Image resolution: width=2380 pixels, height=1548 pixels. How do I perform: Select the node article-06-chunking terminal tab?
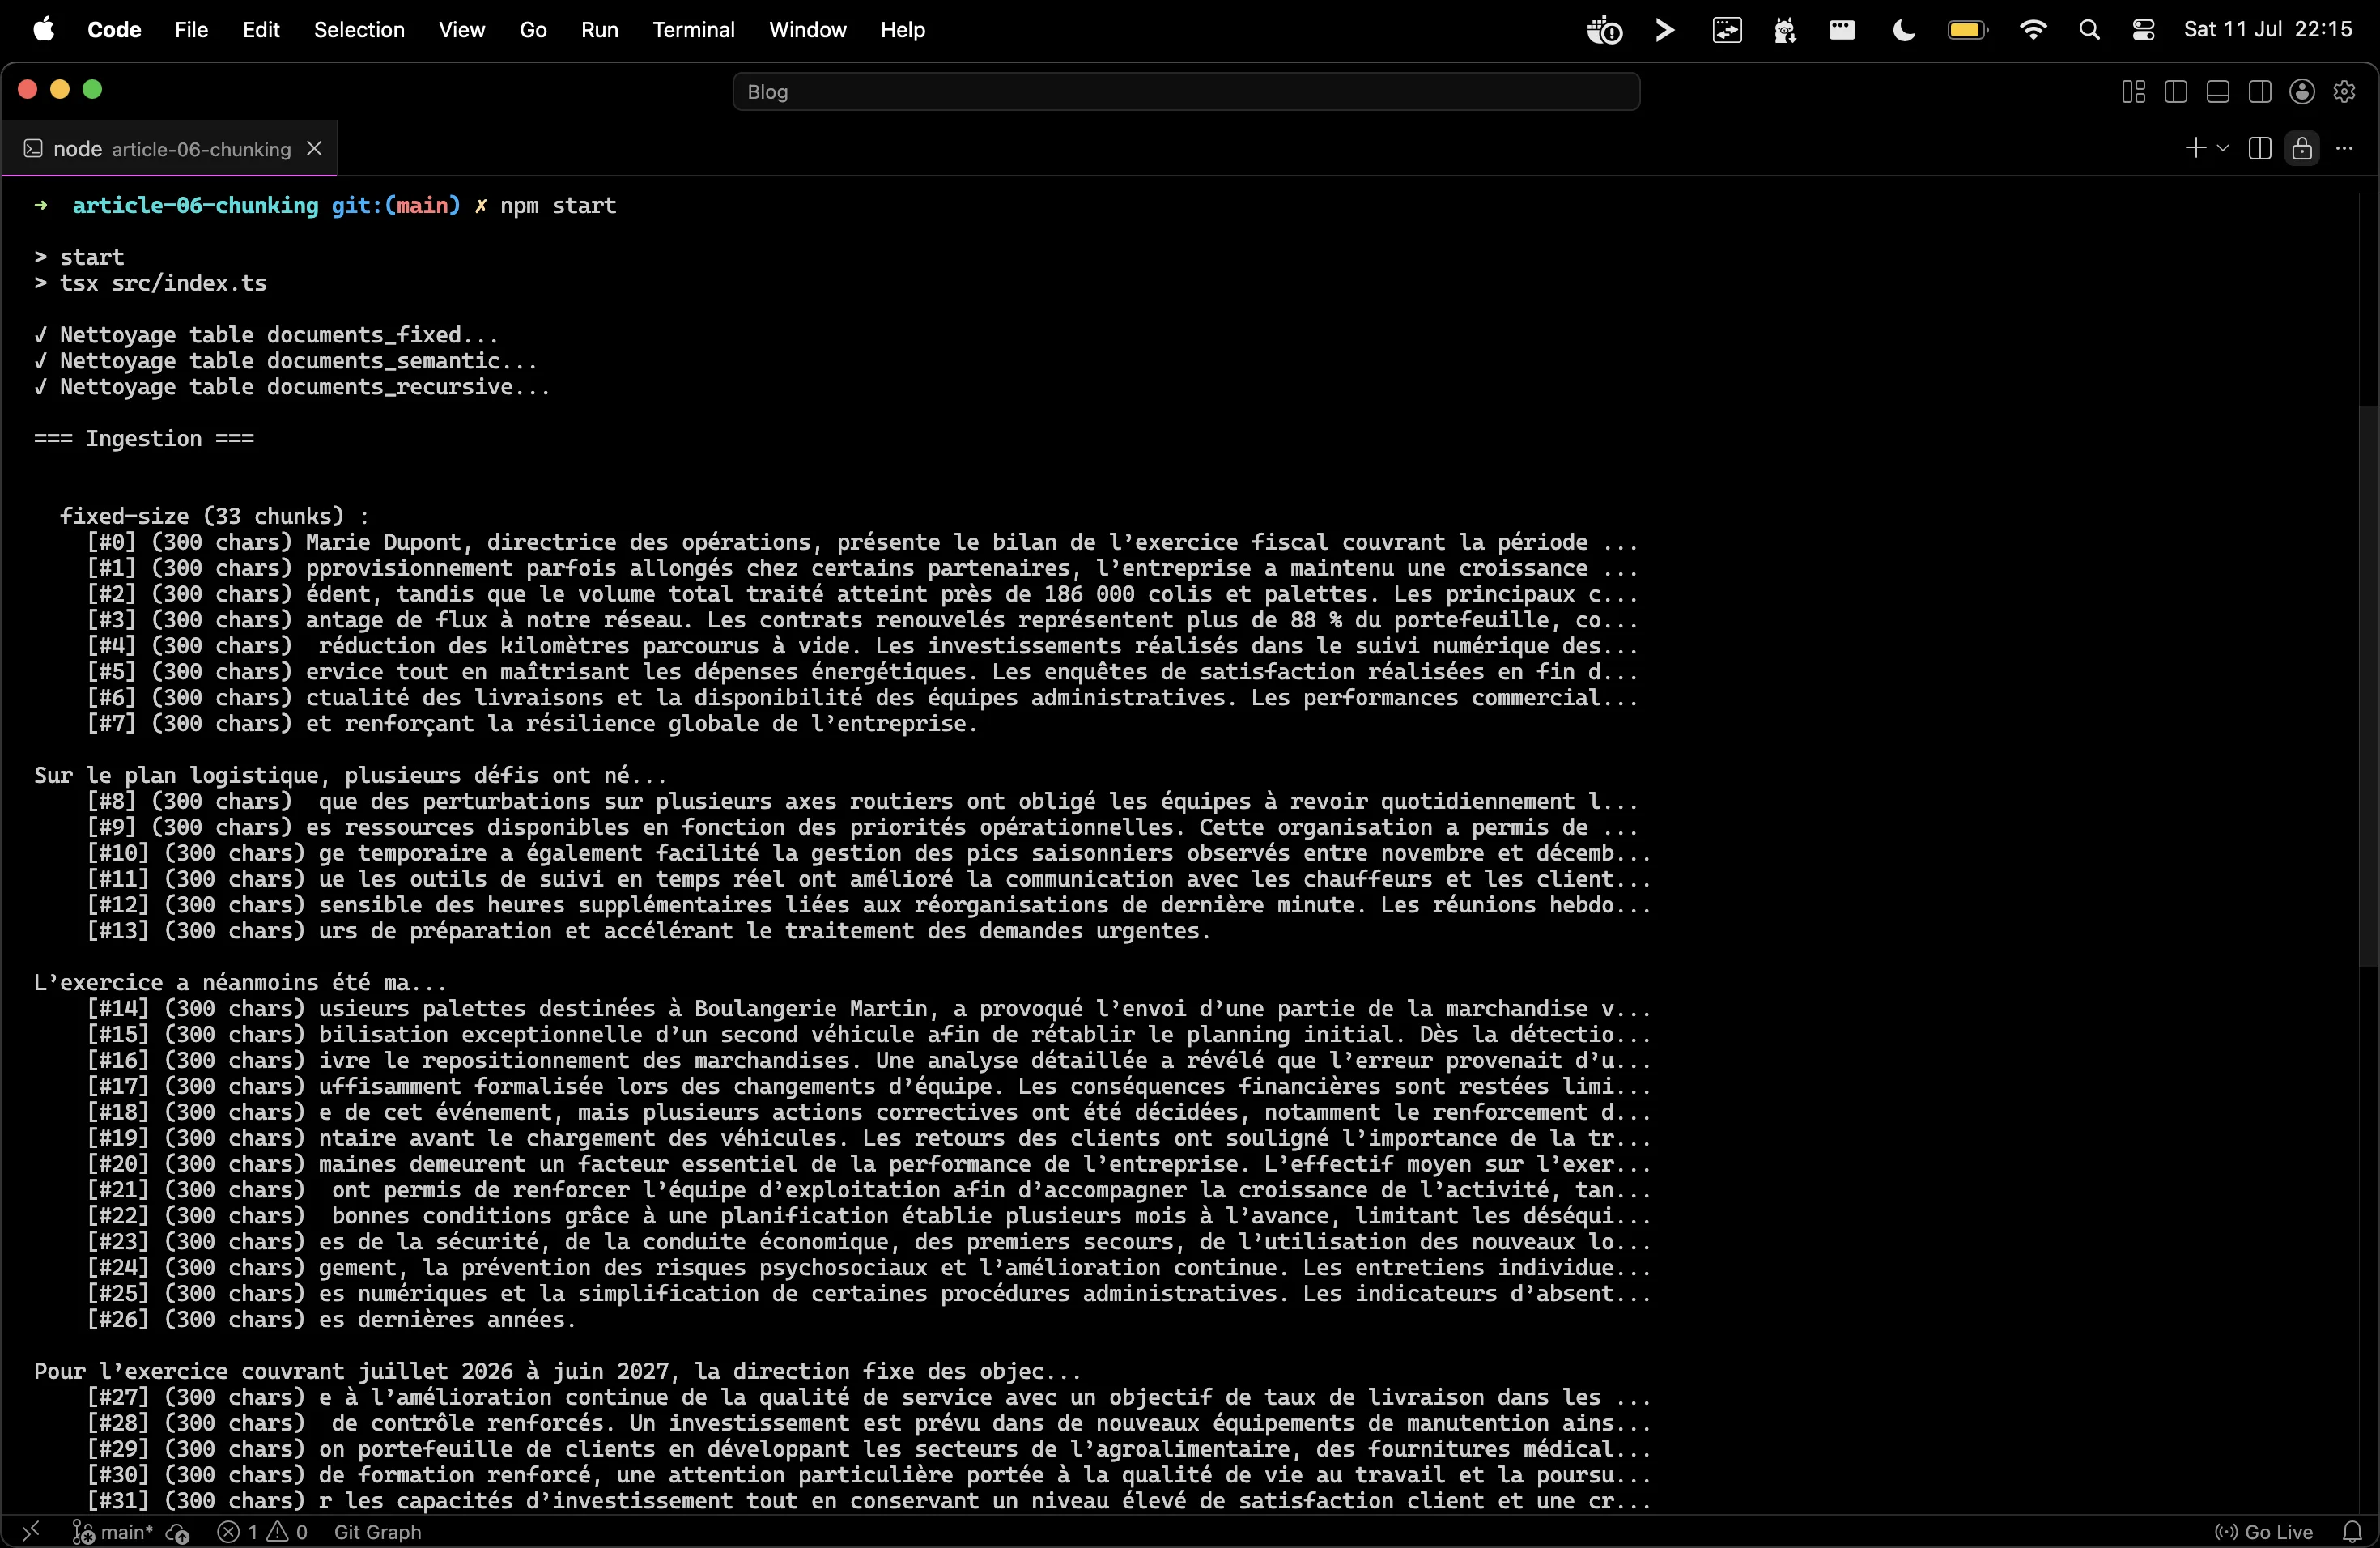[x=170, y=149]
